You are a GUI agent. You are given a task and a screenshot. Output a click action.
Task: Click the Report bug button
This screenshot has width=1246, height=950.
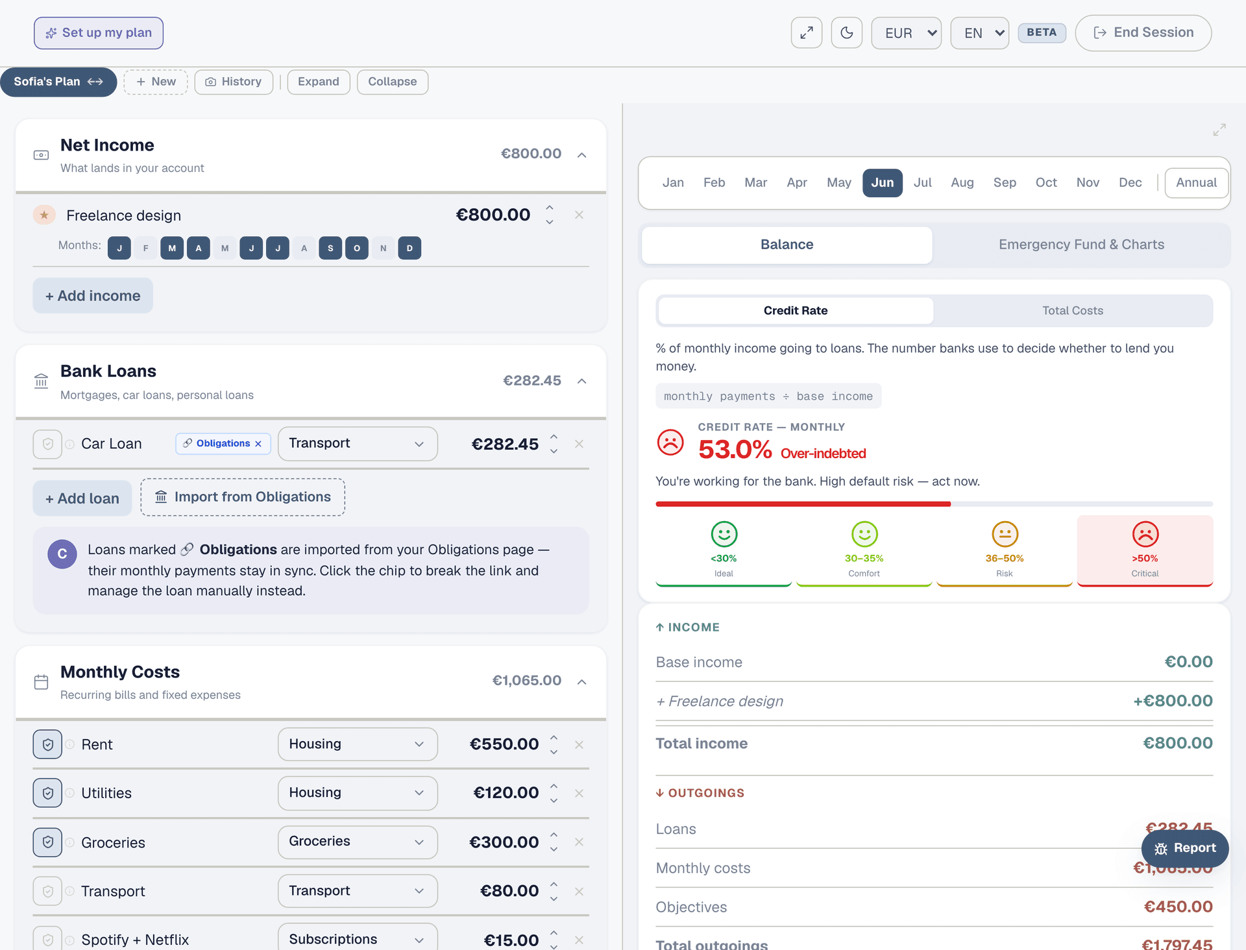(1184, 848)
